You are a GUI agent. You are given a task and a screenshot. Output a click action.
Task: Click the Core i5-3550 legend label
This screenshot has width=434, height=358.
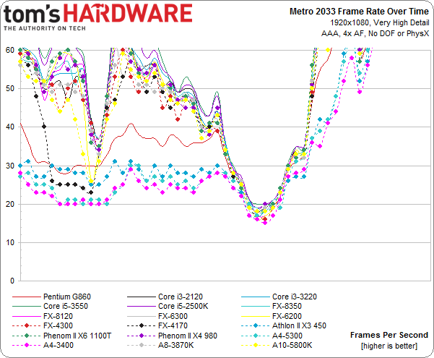pos(66,306)
